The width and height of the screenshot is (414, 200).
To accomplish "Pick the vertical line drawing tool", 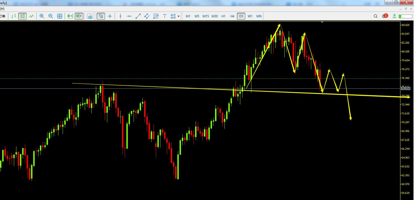I will [x=120, y=16].
